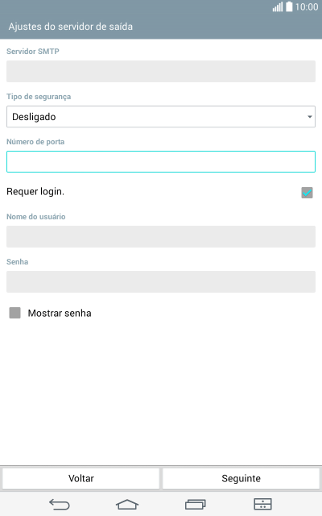Tap the Requer login. label text

pyautogui.click(x=35, y=192)
